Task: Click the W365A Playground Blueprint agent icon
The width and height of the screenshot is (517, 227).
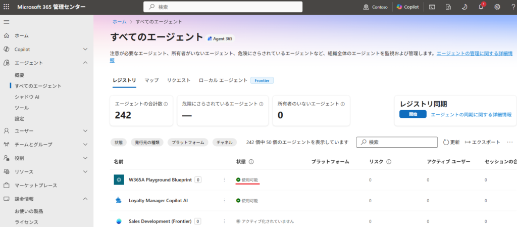Action: tap(119, 180)
